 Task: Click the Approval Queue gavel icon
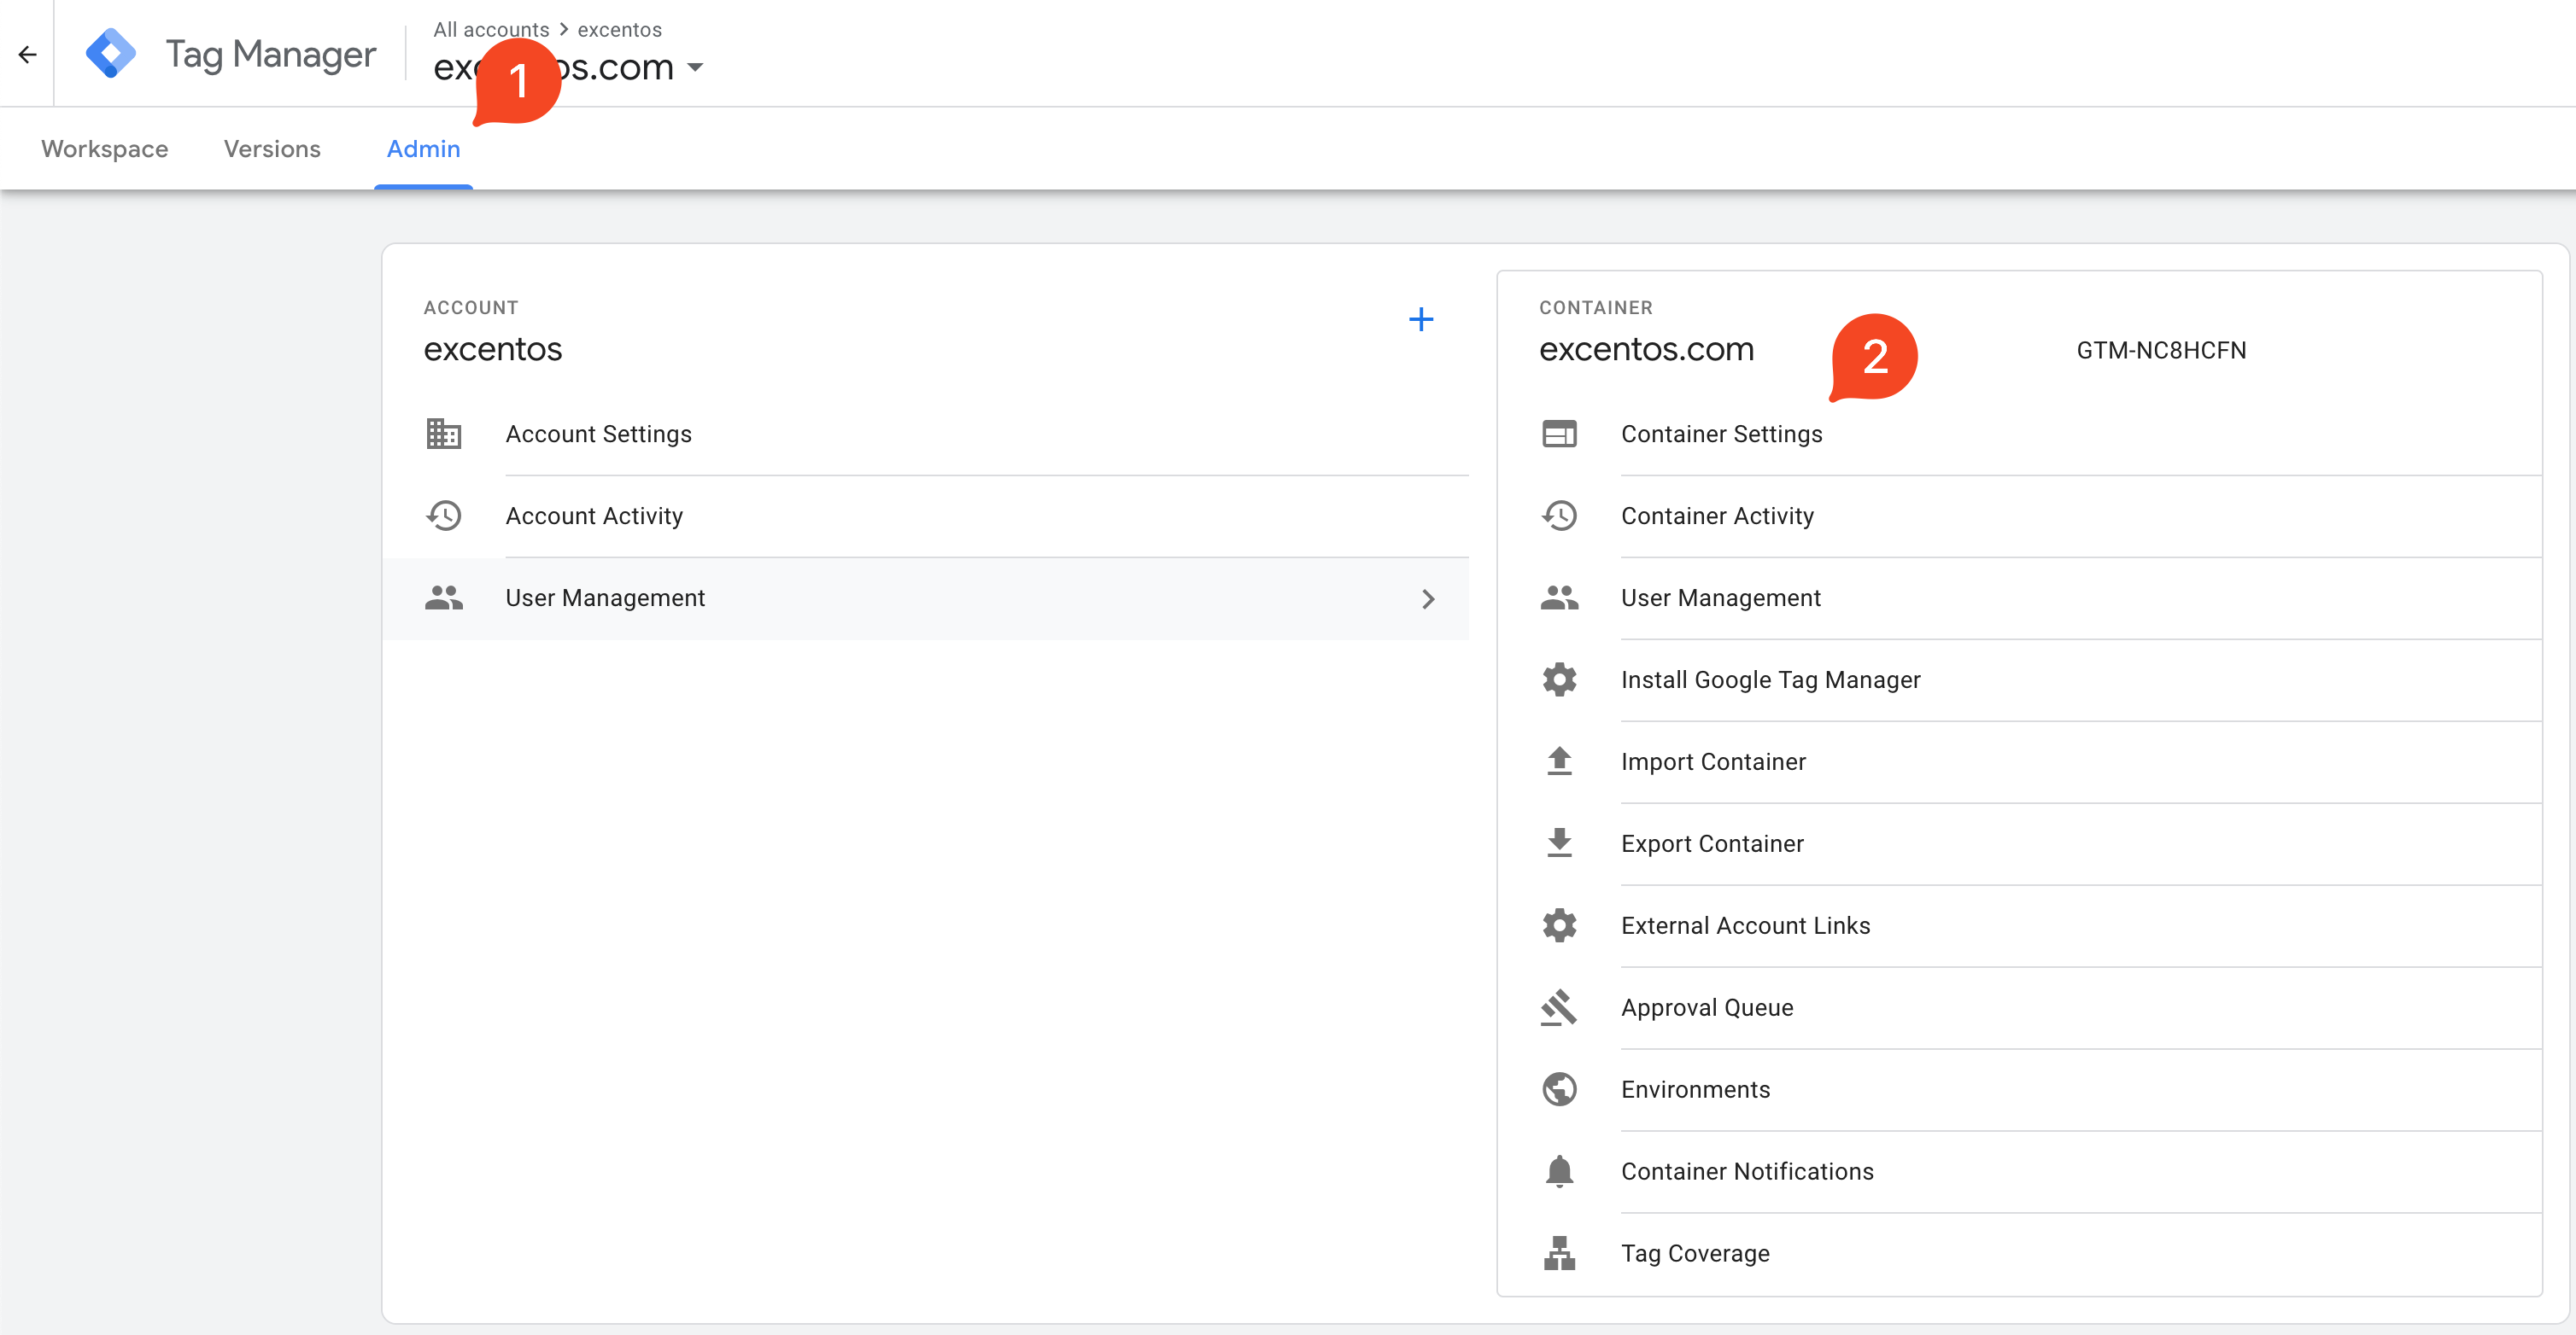(1559, 1007)
